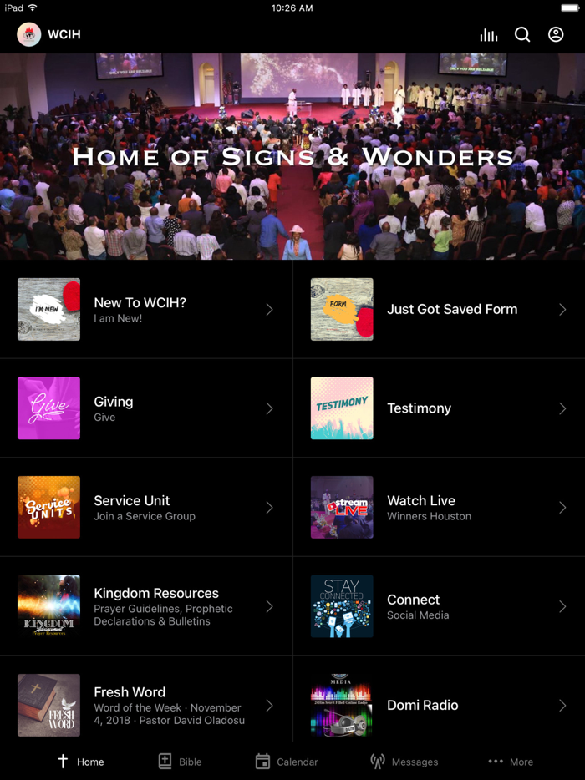Image resolution: width=585 pixels, height=780 pixels.
Task: Tap the WCIH church logo
Action: 29,35
